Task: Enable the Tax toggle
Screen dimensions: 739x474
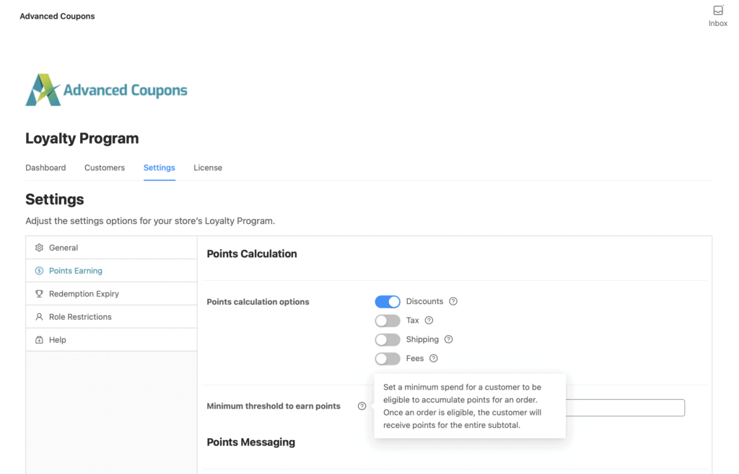Action: coord(388,321)
